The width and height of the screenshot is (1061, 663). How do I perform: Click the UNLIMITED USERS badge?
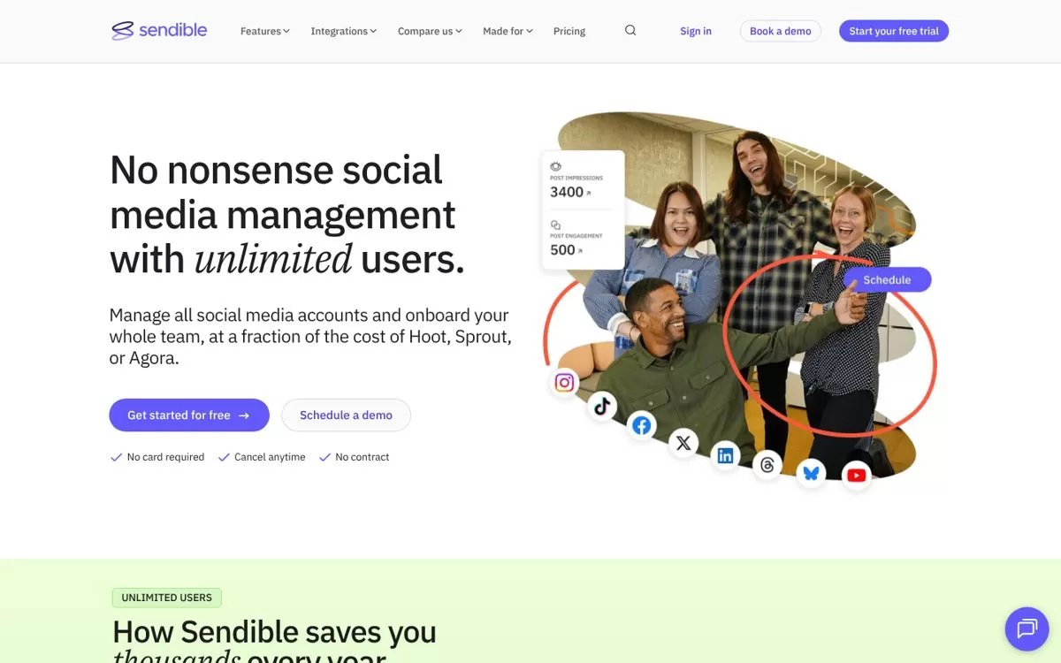167,598
